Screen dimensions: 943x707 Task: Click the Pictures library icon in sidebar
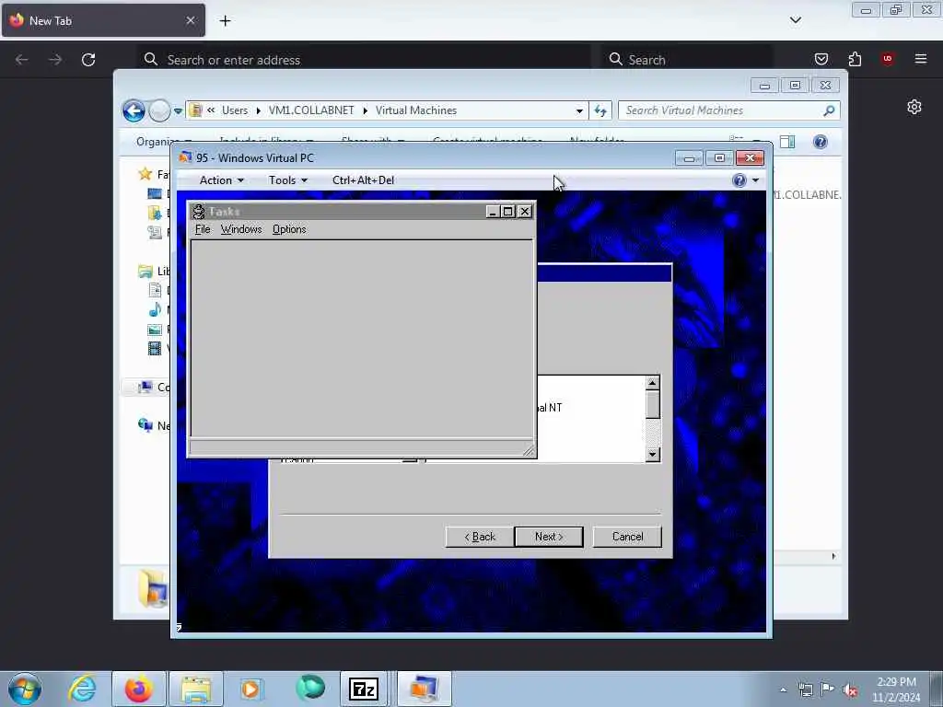(x=155, y=330)
